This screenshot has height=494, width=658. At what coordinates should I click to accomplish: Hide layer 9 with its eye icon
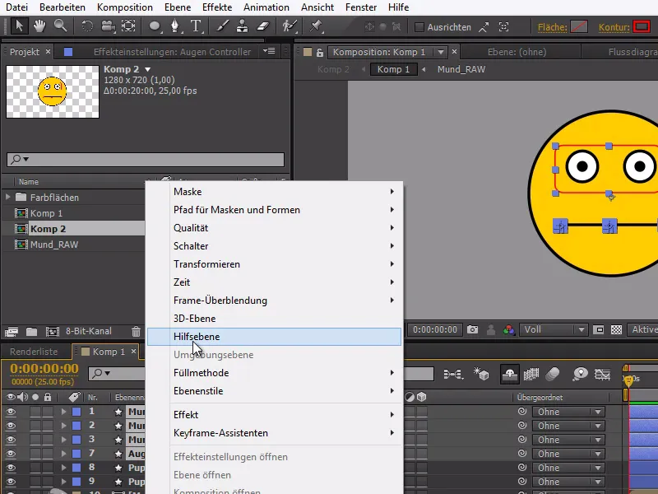coord(11,482)
